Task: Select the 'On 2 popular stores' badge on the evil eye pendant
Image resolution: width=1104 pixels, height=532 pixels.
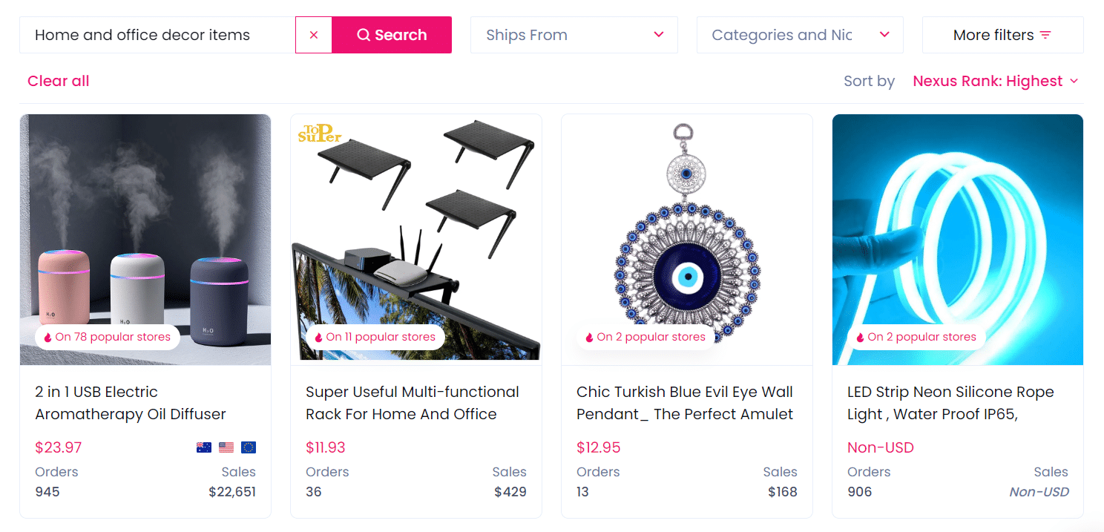Action: pos(644,337)
